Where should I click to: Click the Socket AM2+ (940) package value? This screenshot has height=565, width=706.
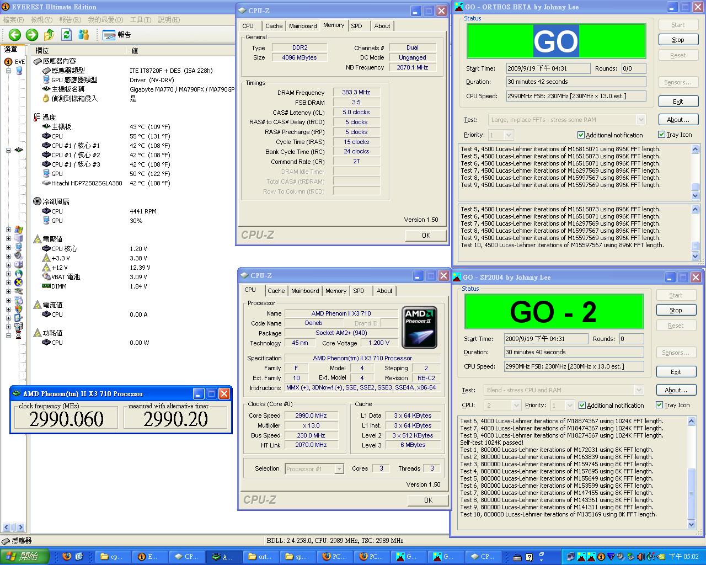pos(341,333)
